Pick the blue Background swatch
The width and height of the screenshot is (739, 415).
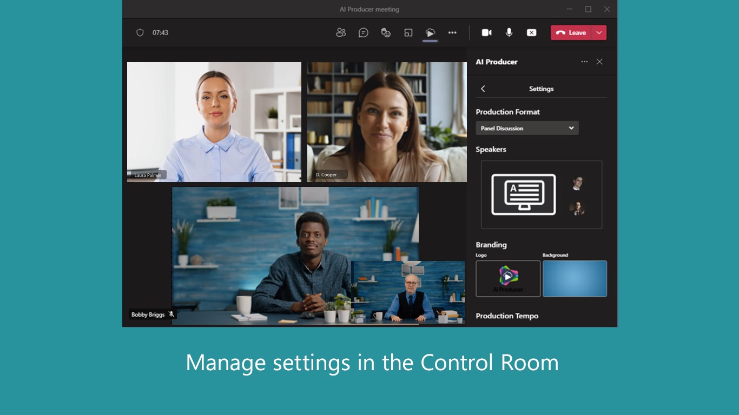(x=575, y=279)
